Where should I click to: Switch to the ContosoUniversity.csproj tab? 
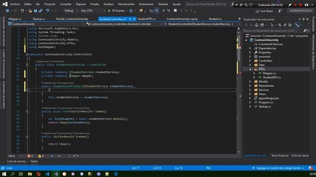click(182, 19)
